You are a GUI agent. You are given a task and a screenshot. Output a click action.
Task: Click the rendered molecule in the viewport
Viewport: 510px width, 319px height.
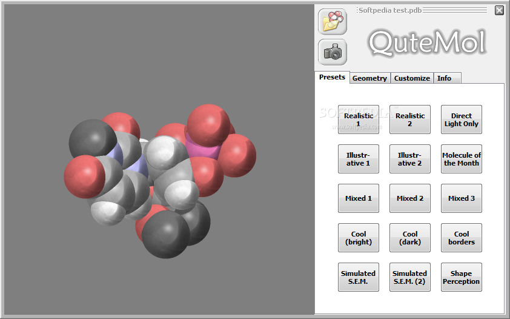[159, 181]
